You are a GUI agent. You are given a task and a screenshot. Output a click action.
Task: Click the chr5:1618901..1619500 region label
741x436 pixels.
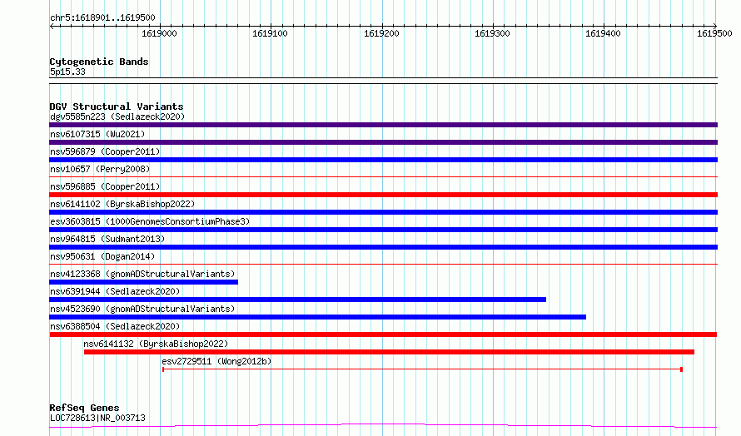102,18
